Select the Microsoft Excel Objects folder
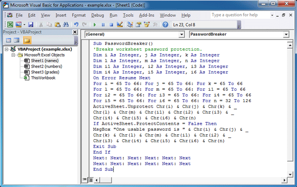297x187 pixels. tap(45, 55)
